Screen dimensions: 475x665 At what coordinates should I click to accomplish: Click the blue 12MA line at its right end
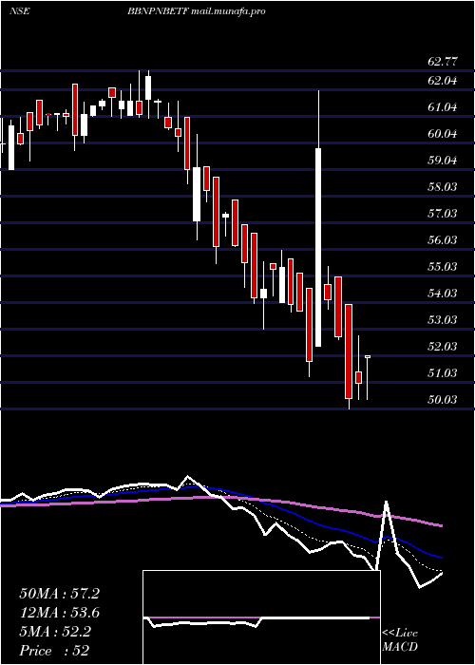pyautogui.click(x=440, y=557)
